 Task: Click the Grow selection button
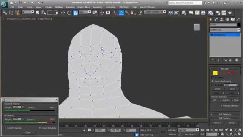pyautogui.click(x=232, y=89)
